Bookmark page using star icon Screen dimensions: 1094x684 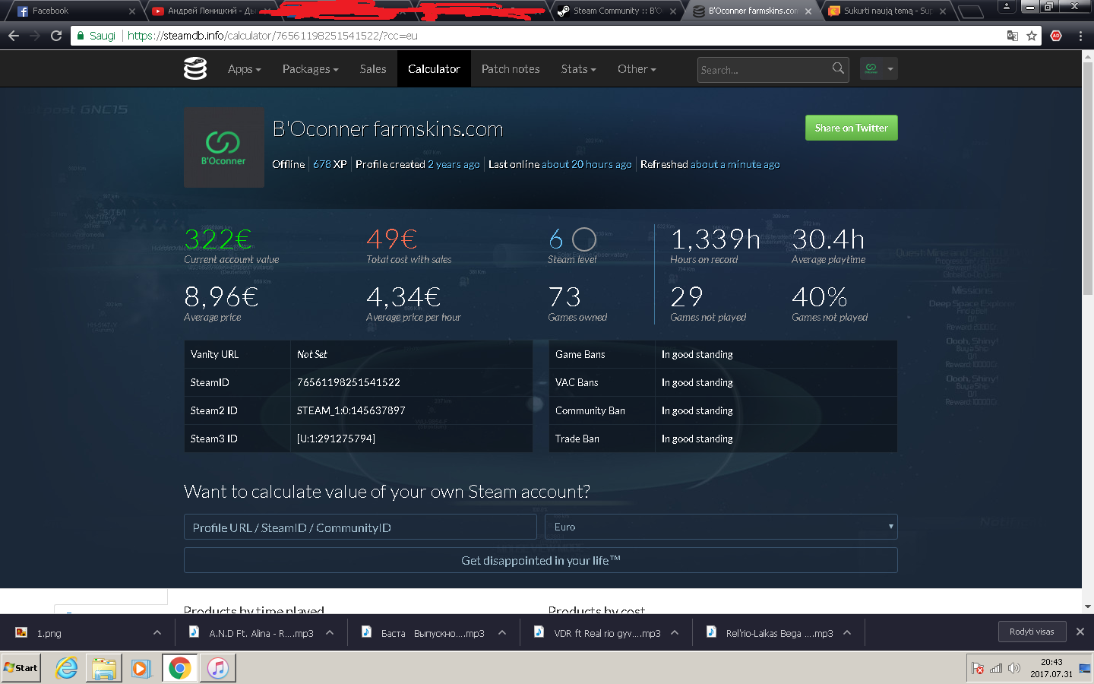1032,36
